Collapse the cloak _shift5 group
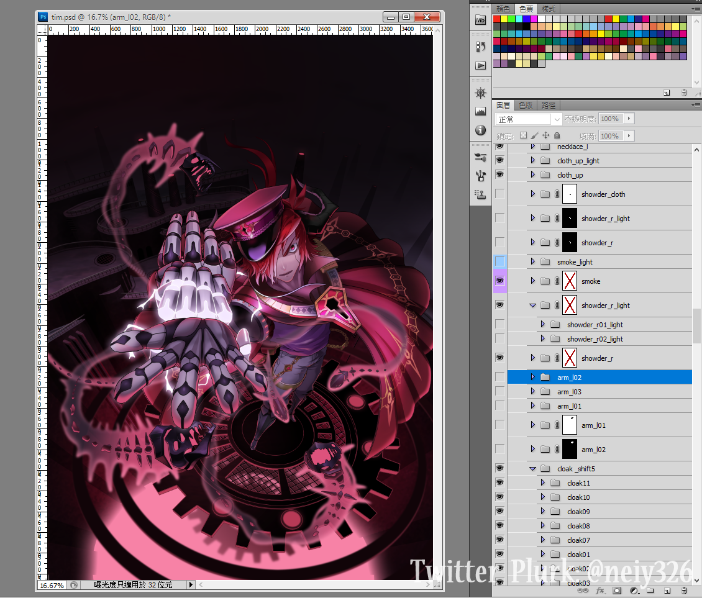The height and width of the screenshot is (598, 702). click(532, 469)
